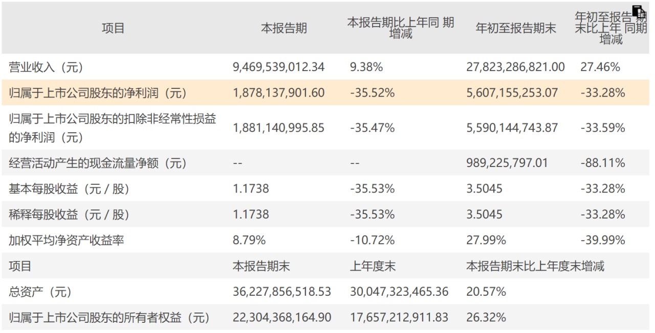Click the -88.11% cash flow change
Screen dimensions: 655x333
coord(602,163)
